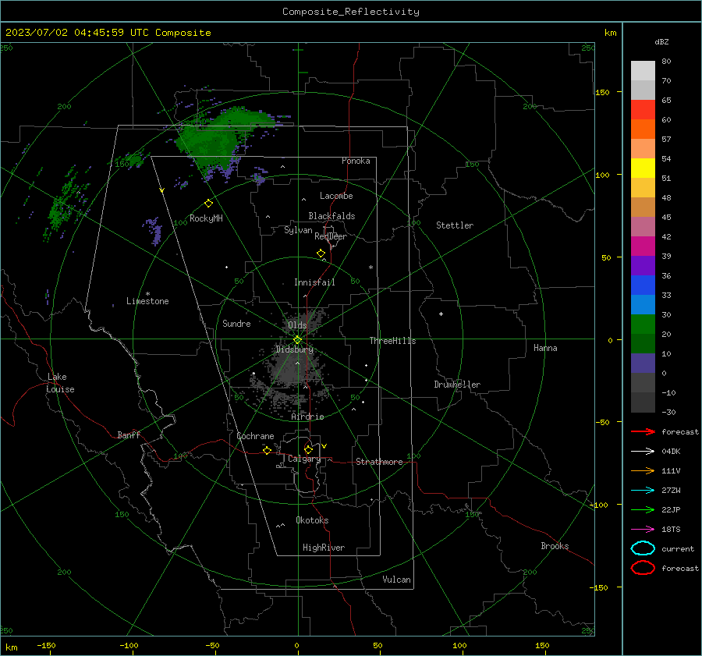
Task: Click the red forecast arrow in legend
Action: pyautogui.click(x=643, y=431)
